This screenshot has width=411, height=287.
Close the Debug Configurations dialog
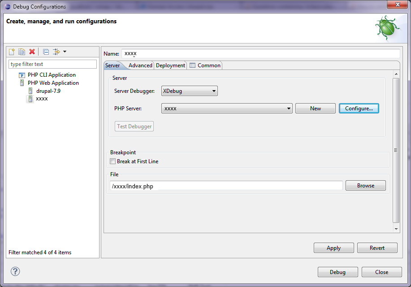coord(382,272)
